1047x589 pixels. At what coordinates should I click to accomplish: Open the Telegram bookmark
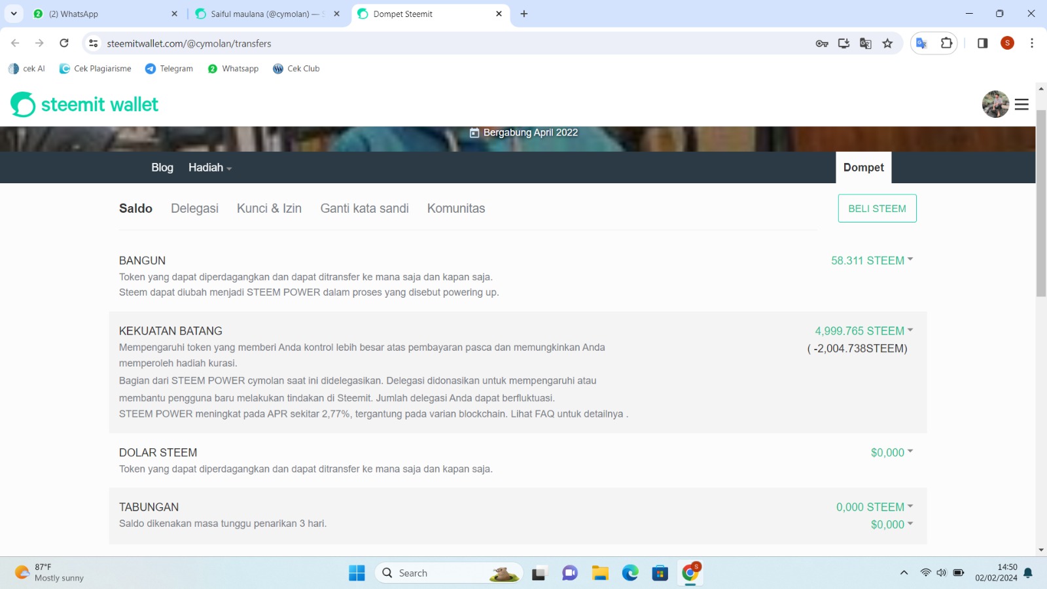[x=169, y=69]
